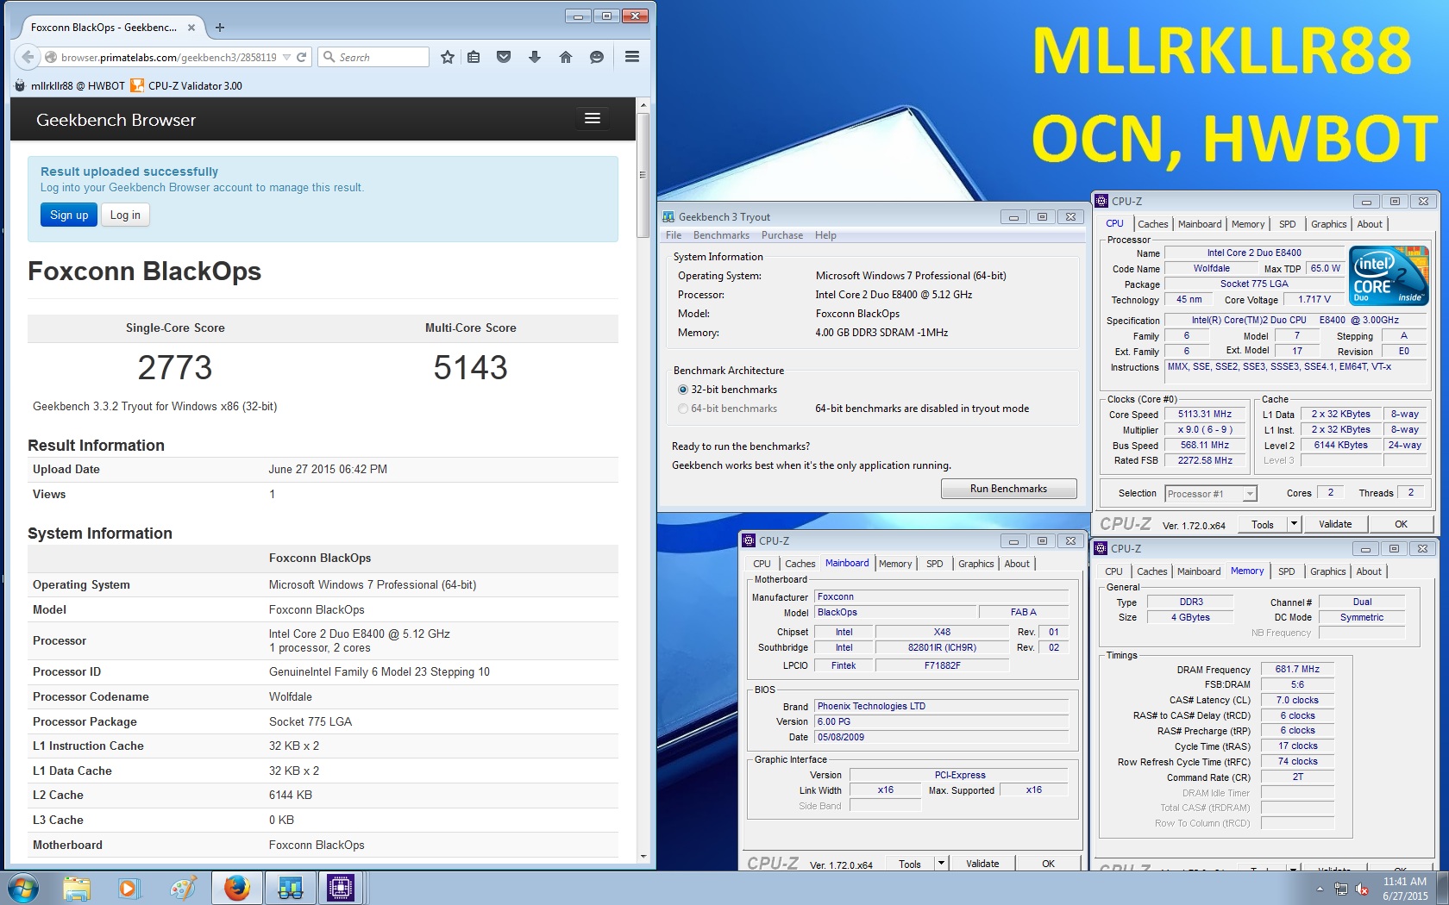This screenshot has width=1449, height=905.
Task: Select CPU tab in Mainboard CPU-Z window
Action: coord(762,564)
